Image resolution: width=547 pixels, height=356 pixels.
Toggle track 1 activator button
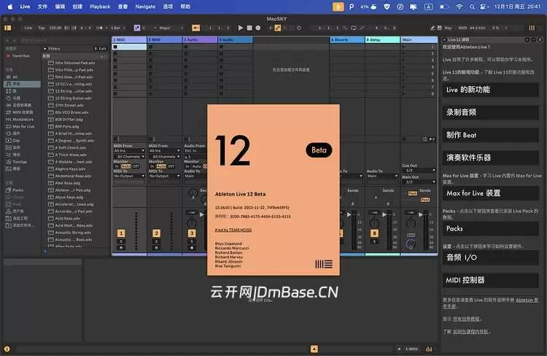click(x=121, y=233)
